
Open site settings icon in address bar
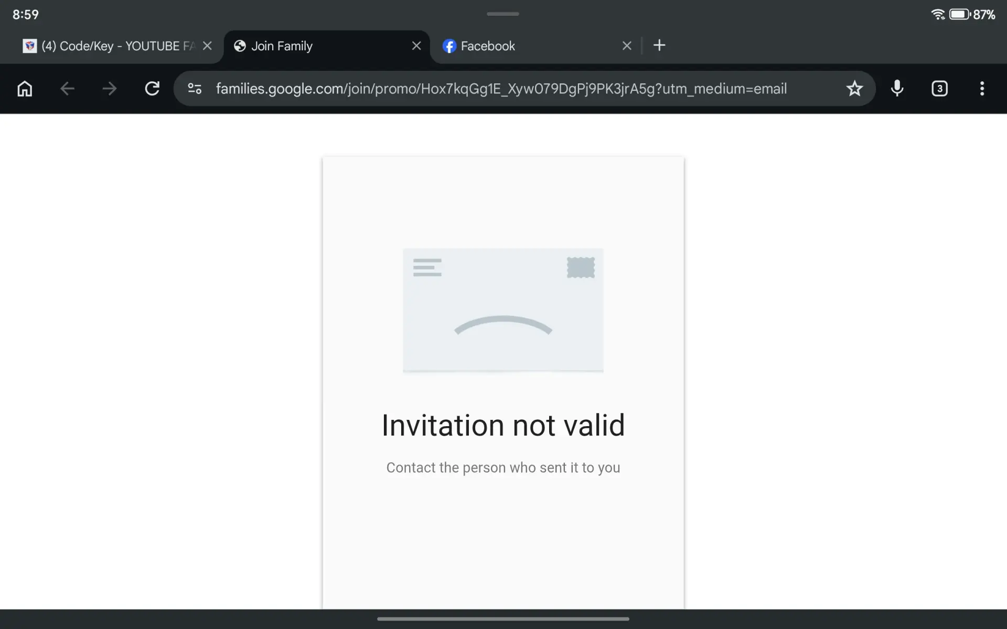tap(195, 89)
